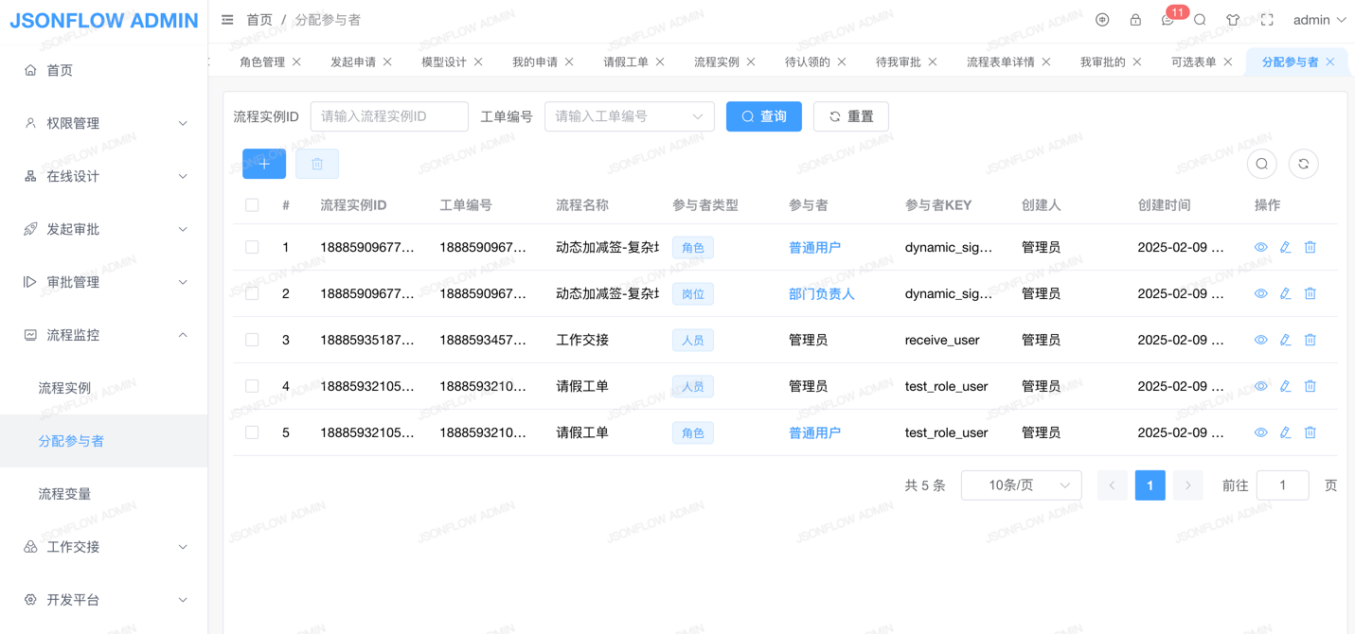Toggle fullscreen mode icon in header

point(1267,20)
